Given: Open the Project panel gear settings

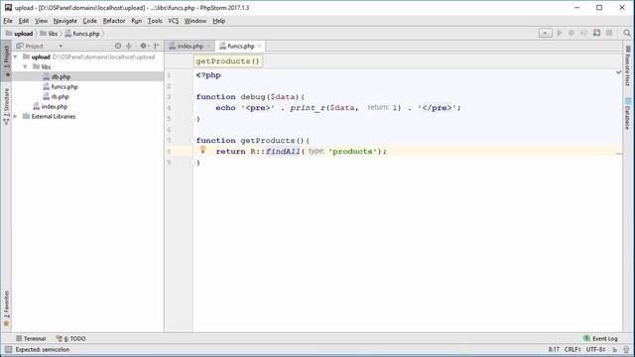Looking at the screenshot, I should [144, 46].
